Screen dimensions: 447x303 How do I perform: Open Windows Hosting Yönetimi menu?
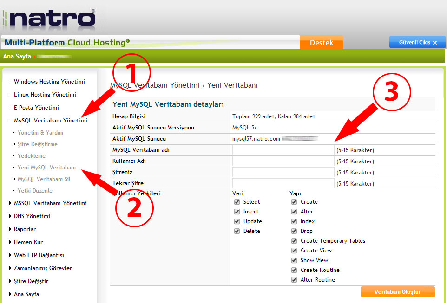(49, 82)
